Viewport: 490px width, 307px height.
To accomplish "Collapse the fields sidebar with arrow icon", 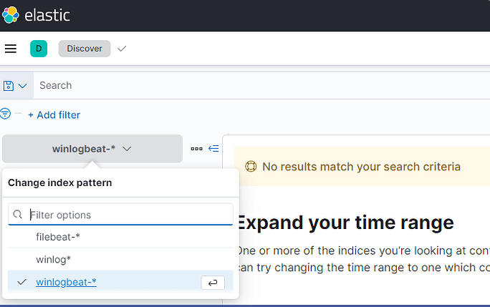I will tap(213, 149).
